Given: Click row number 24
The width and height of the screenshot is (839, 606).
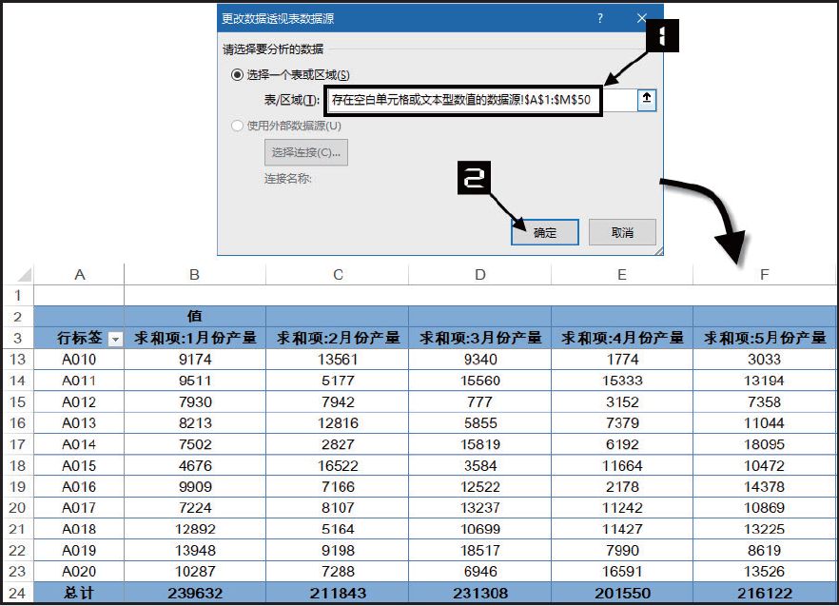Looking at the screenshot, I should (17, 594).
